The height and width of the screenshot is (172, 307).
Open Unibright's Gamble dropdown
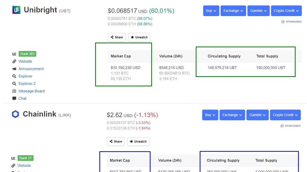258,11
